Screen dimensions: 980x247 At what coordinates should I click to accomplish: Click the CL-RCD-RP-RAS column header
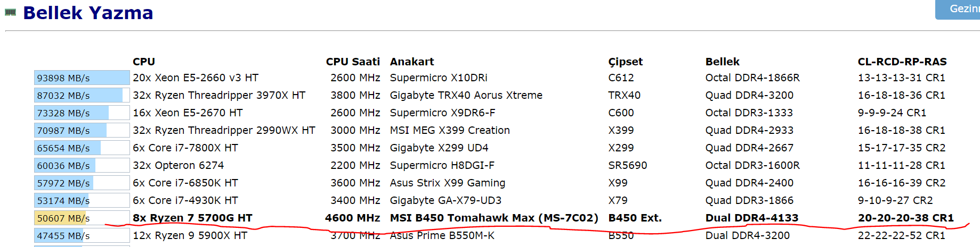pos(902,62)
